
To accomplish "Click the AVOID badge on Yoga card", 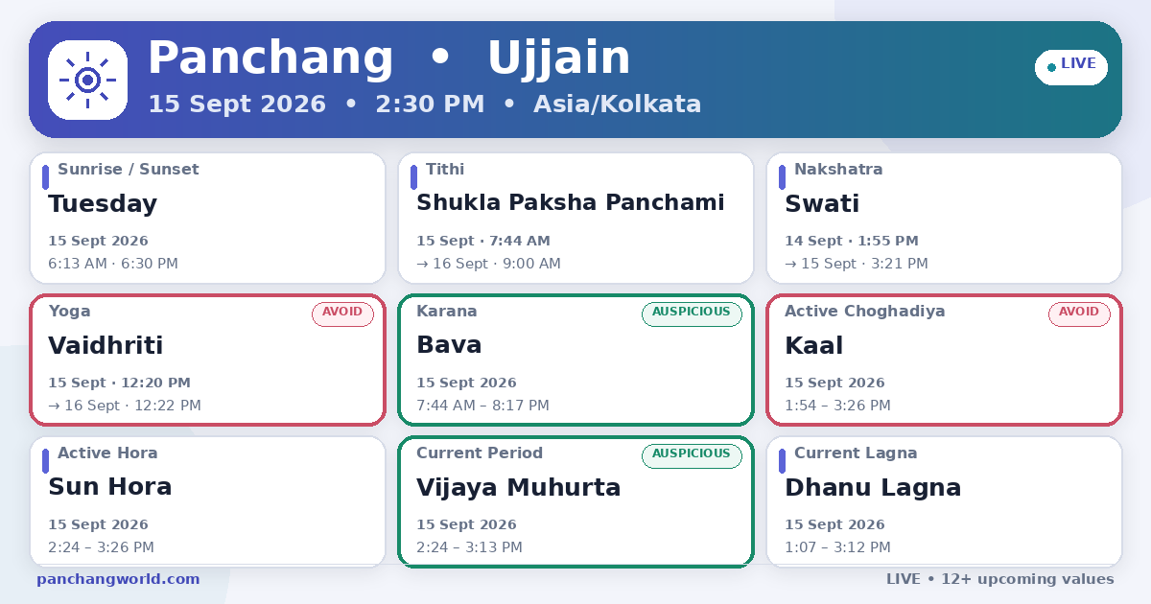I will point(342,314).
